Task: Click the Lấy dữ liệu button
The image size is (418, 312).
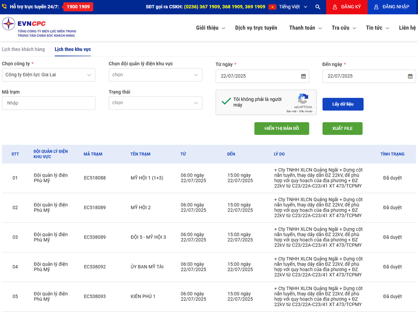Action: (343, 104)
